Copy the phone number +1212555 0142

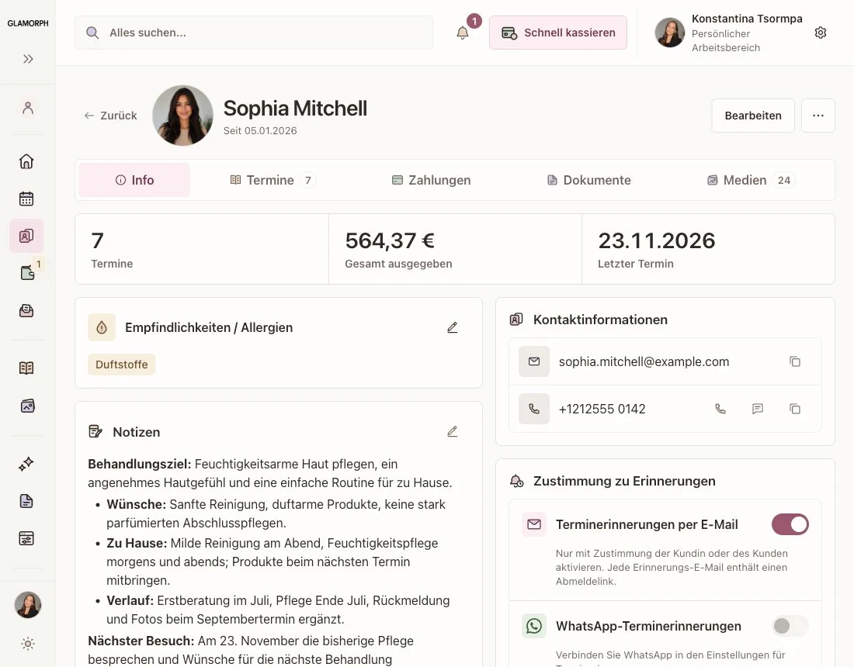795,409
